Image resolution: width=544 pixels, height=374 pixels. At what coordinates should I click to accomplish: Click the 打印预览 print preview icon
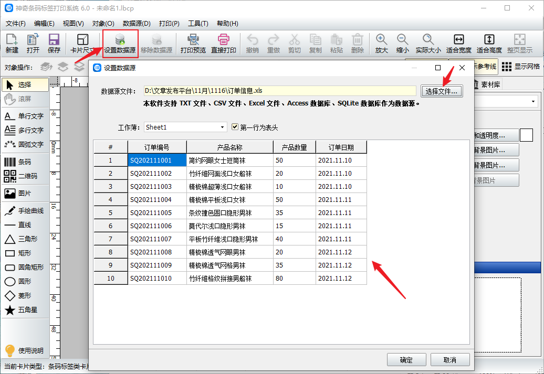click(x=193, y=44)
